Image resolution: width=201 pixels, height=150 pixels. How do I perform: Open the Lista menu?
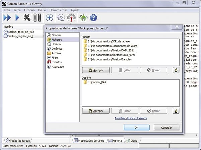pos(7,10)
